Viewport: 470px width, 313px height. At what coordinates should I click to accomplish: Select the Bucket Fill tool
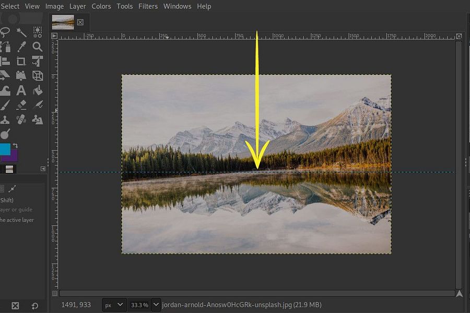(38, 90)
